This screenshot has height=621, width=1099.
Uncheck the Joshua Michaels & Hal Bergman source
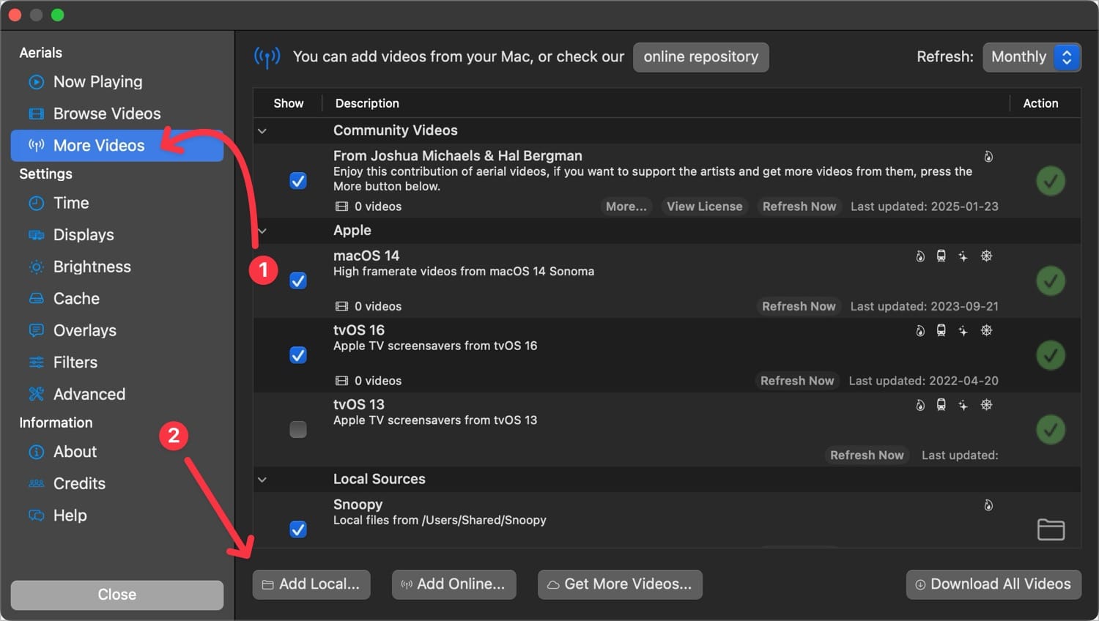(x=298, y=181)
